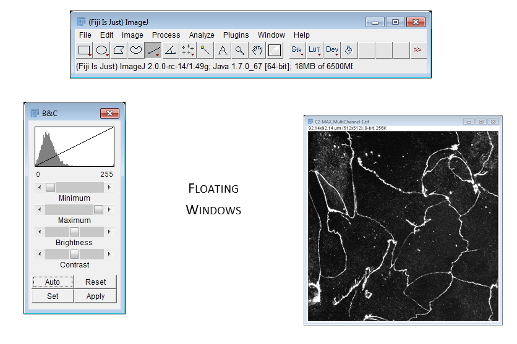Select the Multi-point tool
Viewport: 517px width, 344px height.
click(x=188, y=50)
